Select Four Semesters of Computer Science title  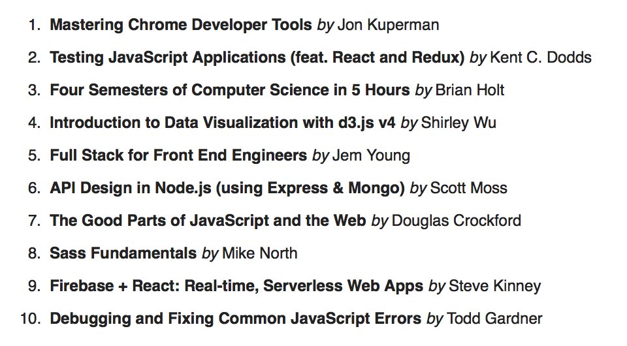tap(230, 90)
